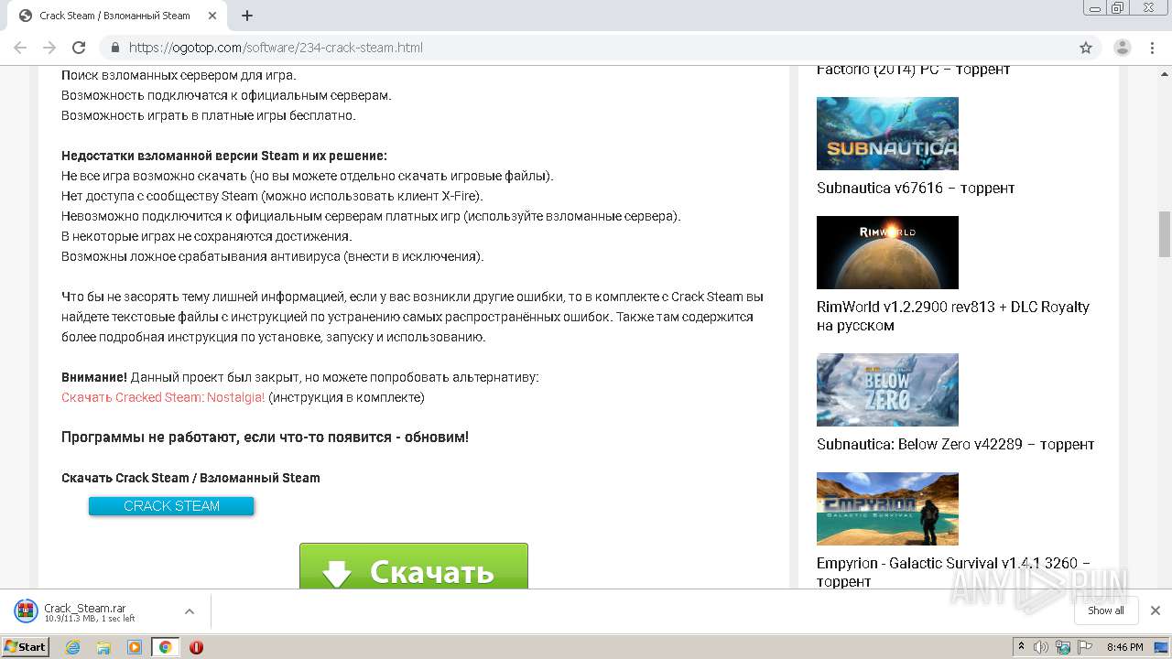Image resolution: width=1172 pixels, height=659 pixels.
Task: Open the Factorio (2014) PC – торрент link
Action: tap(913, 70)
